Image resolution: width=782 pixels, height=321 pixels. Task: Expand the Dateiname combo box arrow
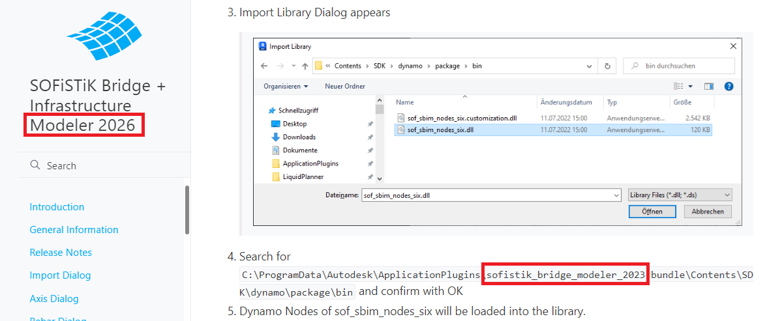(x=616, y=195)
